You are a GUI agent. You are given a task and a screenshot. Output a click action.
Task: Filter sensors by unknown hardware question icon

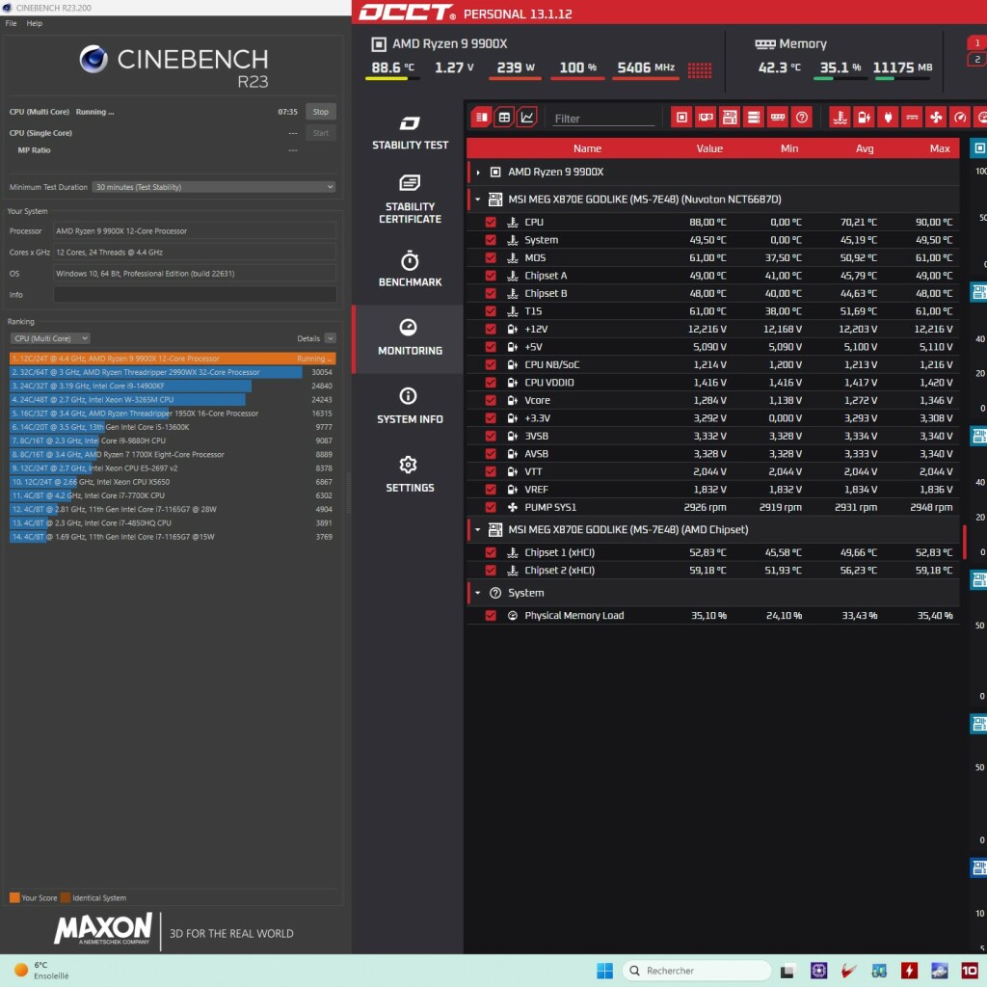point(801,117)
